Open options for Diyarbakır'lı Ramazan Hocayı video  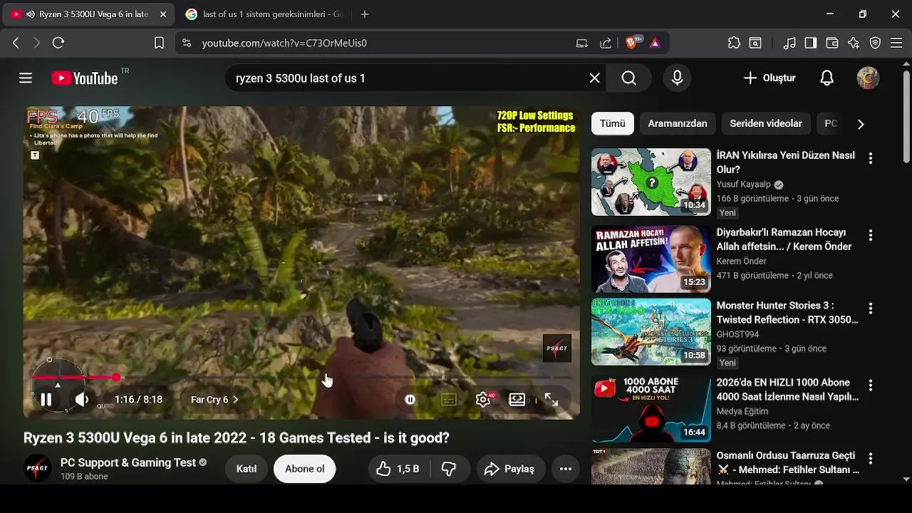click(870, 235)
